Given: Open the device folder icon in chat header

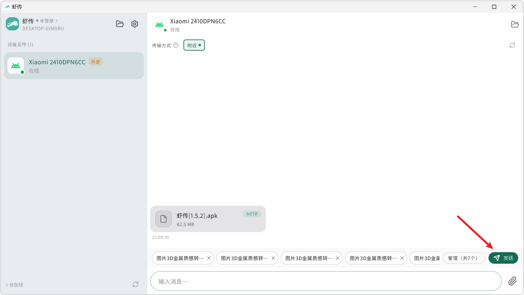Looking at the screenshot, I should [515, 24].
